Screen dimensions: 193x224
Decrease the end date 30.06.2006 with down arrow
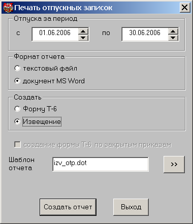173,38
